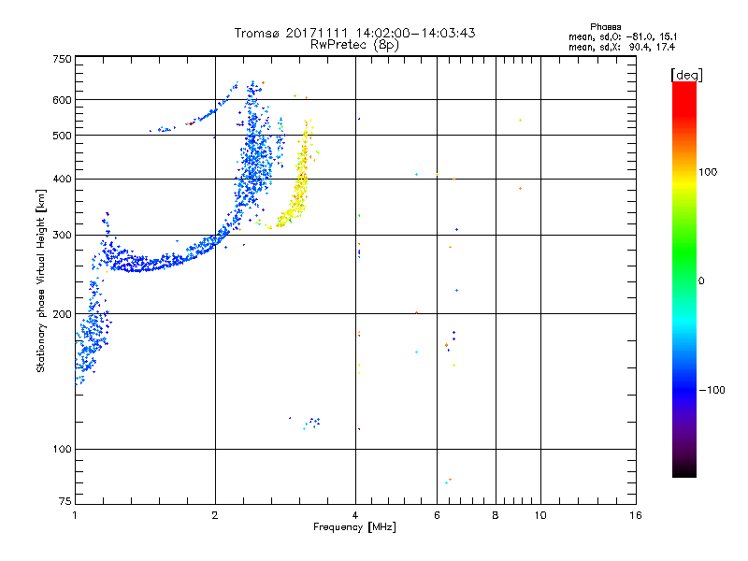Click the plot title 'Tromsø 20171111 14:02:00-14:03:43'
Viewport: 748px width, 561px height.
point(354,33)
